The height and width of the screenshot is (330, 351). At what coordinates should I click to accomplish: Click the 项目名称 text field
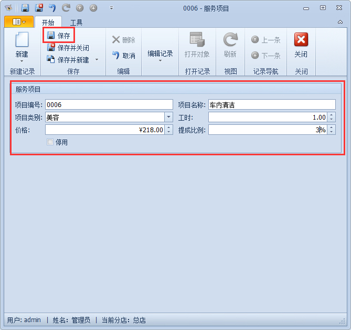[x=271, y=105]
